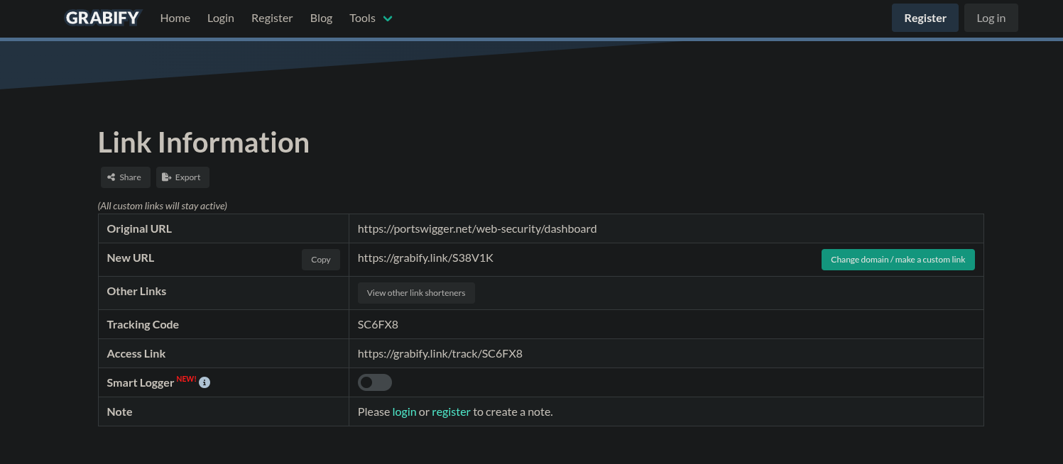Open the Blog page
This screenshot has width=1063, height=464.
[x=321, y=18]
